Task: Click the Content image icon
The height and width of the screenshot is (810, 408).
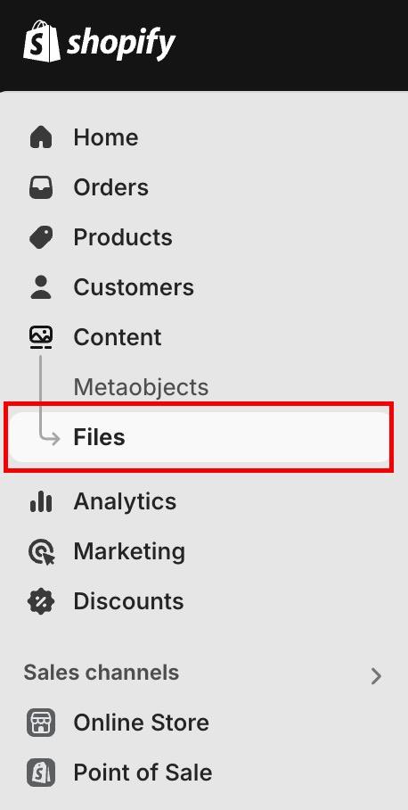Action: pyautogui.click(x=41, y=337)
